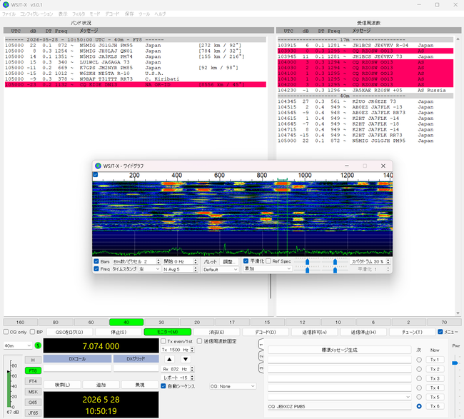This screenshot has width=464, height=419.
Task: Click 送信許可(n) button
Action: [x=314, y=332]
